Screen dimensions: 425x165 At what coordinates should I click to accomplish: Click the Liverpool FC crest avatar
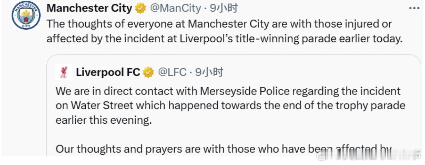pyautogui.click(x=64, y=72)
